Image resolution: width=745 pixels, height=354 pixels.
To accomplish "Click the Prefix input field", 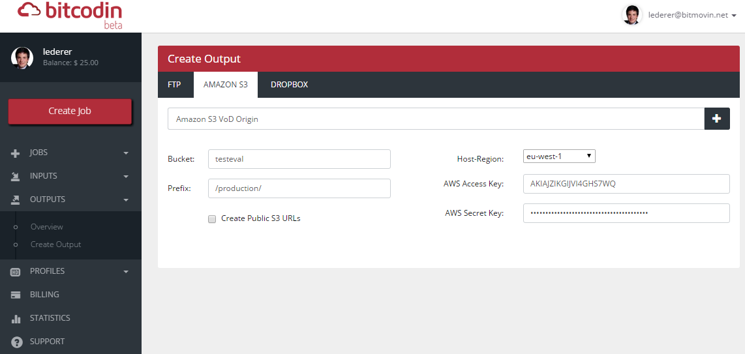I will click(299, 188).
